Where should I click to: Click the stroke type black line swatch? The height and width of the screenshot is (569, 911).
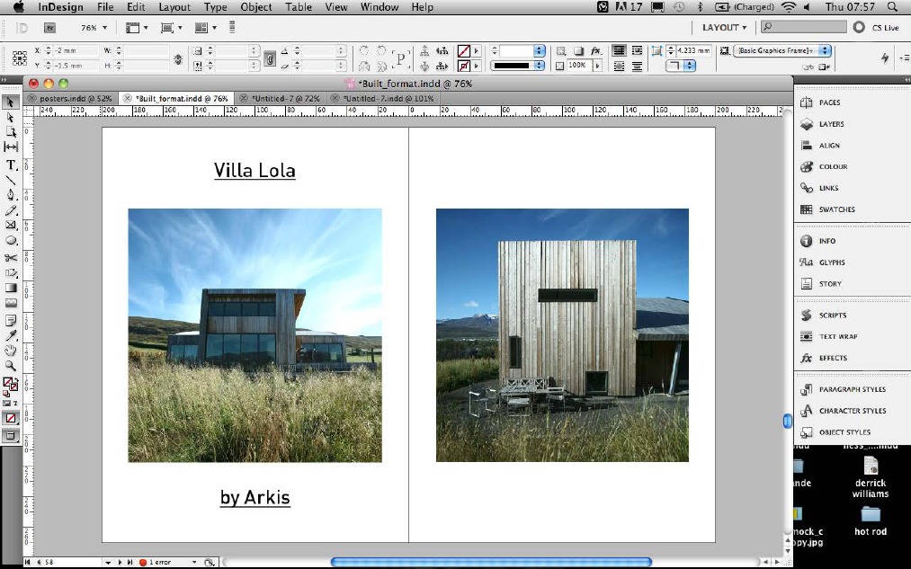click(515, 66)
